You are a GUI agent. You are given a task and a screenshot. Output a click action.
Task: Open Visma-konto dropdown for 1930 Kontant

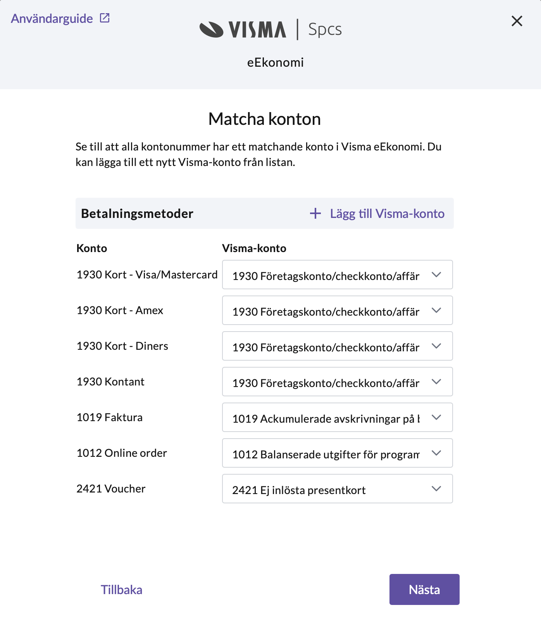coord(337,382)
